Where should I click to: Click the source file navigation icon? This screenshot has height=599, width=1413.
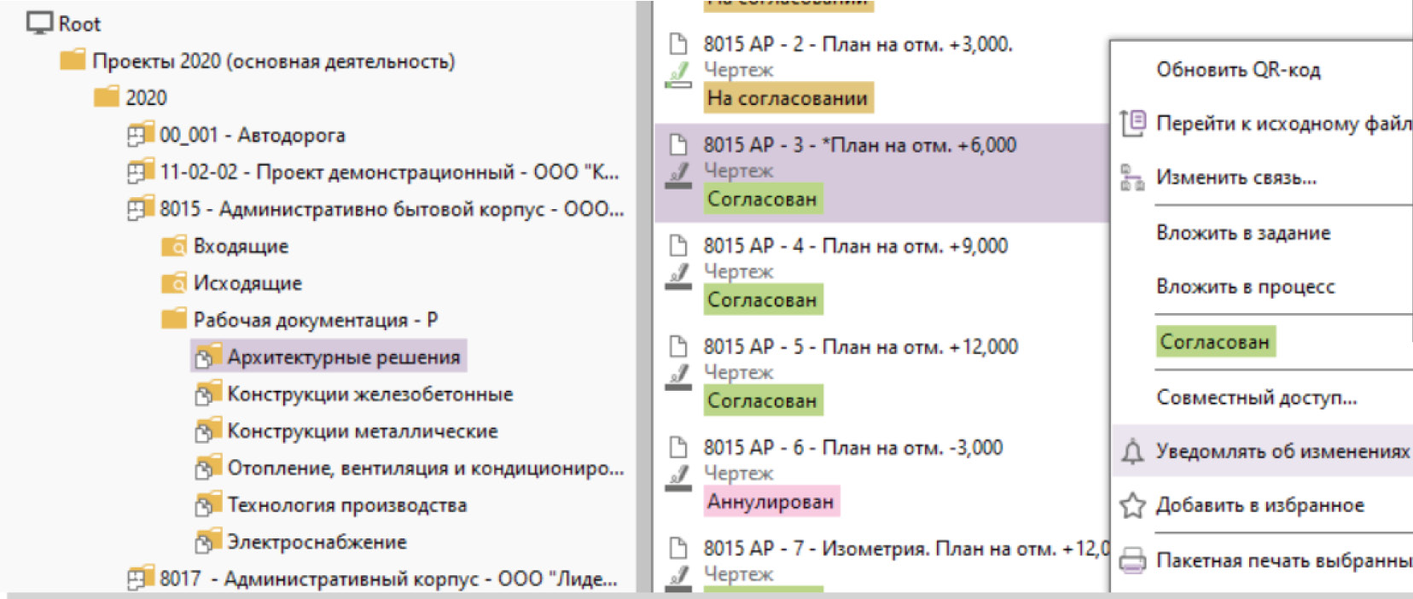[1132, 124]
